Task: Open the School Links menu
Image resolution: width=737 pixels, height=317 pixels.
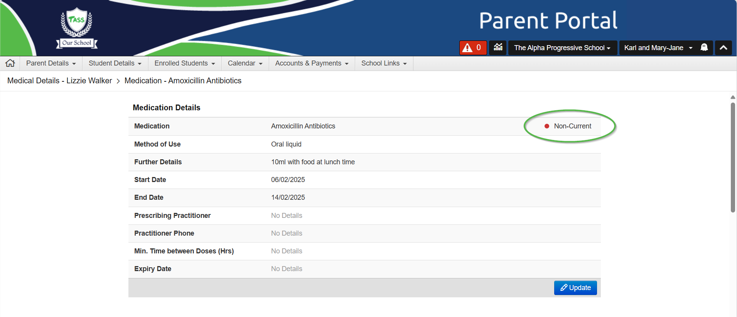Action: [x=384, y=63]
